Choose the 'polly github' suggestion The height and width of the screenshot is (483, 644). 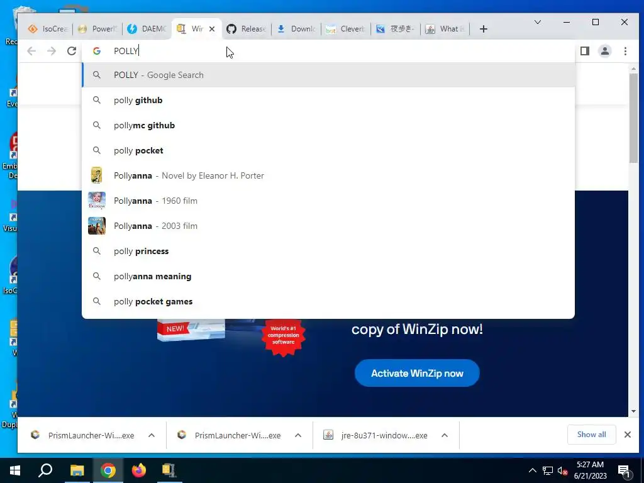(x=328, y=100)
